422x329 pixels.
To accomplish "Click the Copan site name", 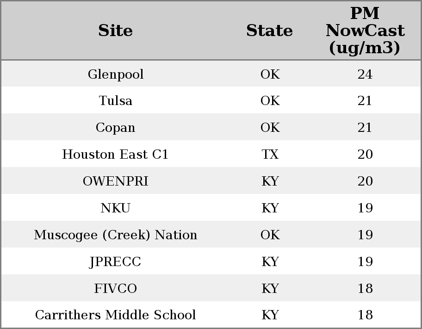I will point(116,128).
